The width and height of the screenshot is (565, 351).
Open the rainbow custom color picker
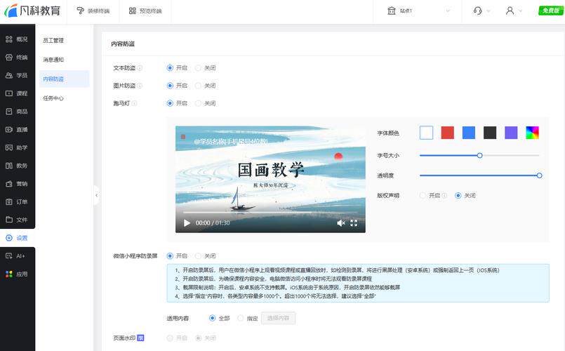pyautogui.click(x=532, y=133)
